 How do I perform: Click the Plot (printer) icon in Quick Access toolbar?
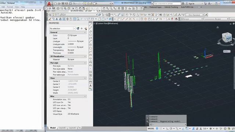pyautogui.click(x=70, y=3)
